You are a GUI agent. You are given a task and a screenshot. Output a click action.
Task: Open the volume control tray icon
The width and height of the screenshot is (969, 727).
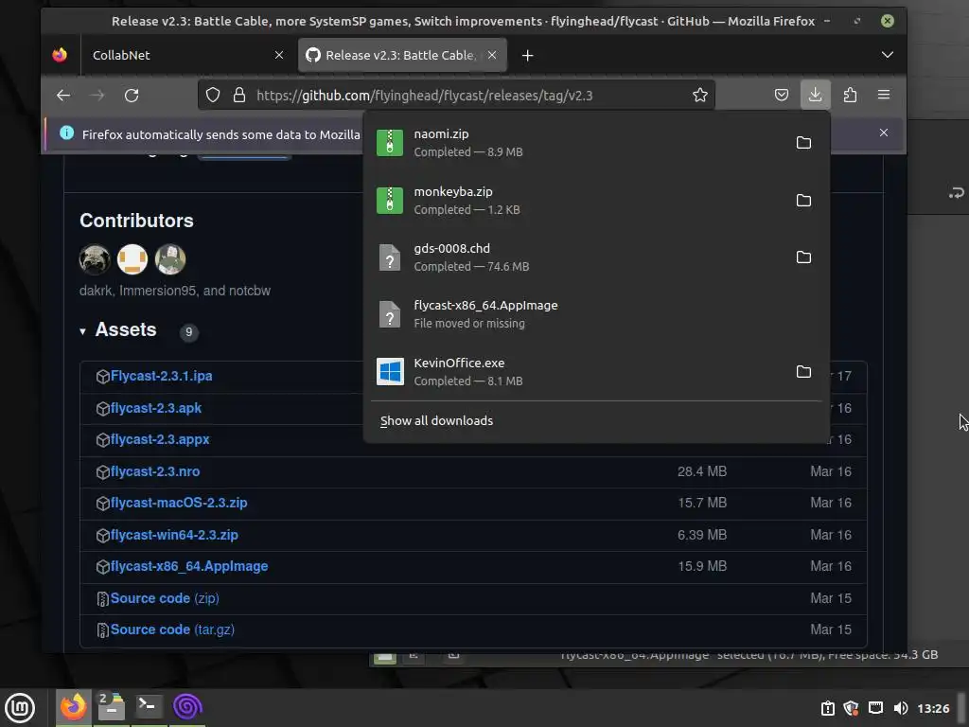tap(901, 708)
